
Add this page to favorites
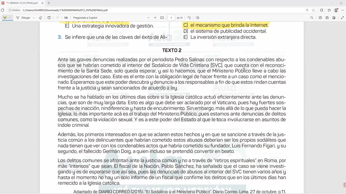313,10
